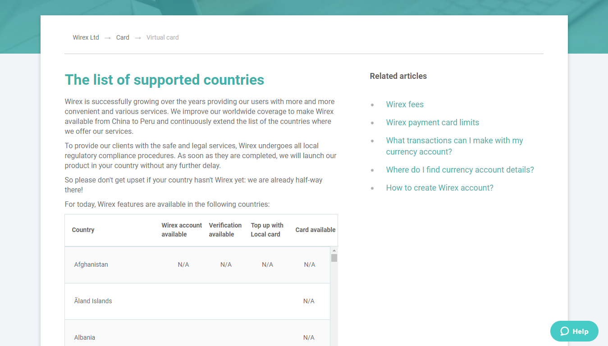Click Afghanistan's Wirex account N/A cell
The width and height of the screenshot is (608, 346).
pyautogui.click(x=183, y=264)
